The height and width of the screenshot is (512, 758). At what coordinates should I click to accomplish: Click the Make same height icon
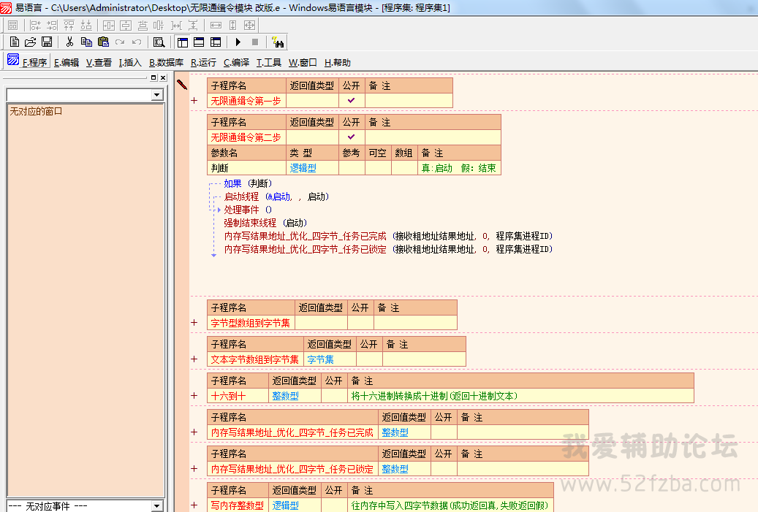(x=232, y=25)
